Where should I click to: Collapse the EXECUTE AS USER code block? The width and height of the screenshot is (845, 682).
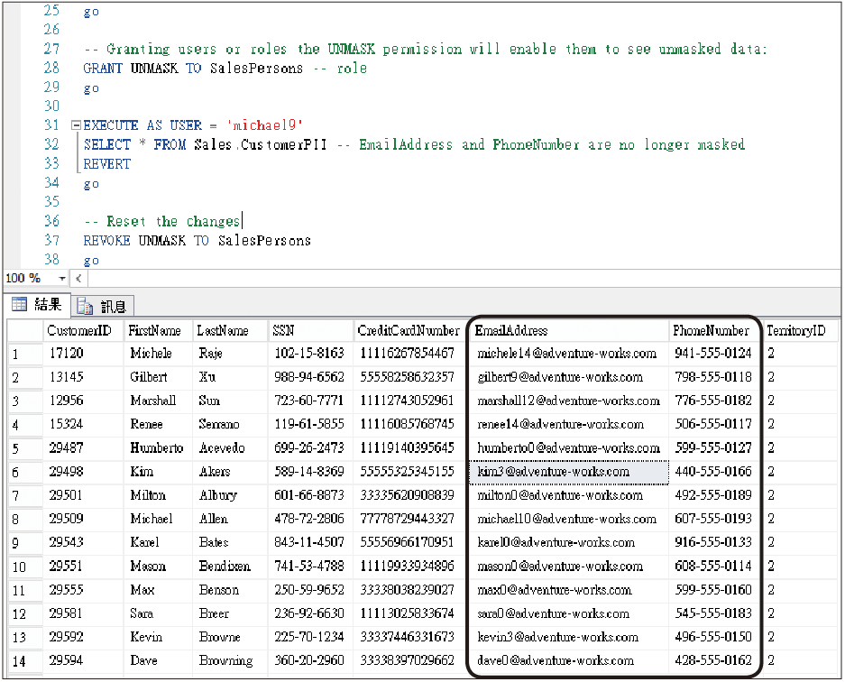pos(76,125)
